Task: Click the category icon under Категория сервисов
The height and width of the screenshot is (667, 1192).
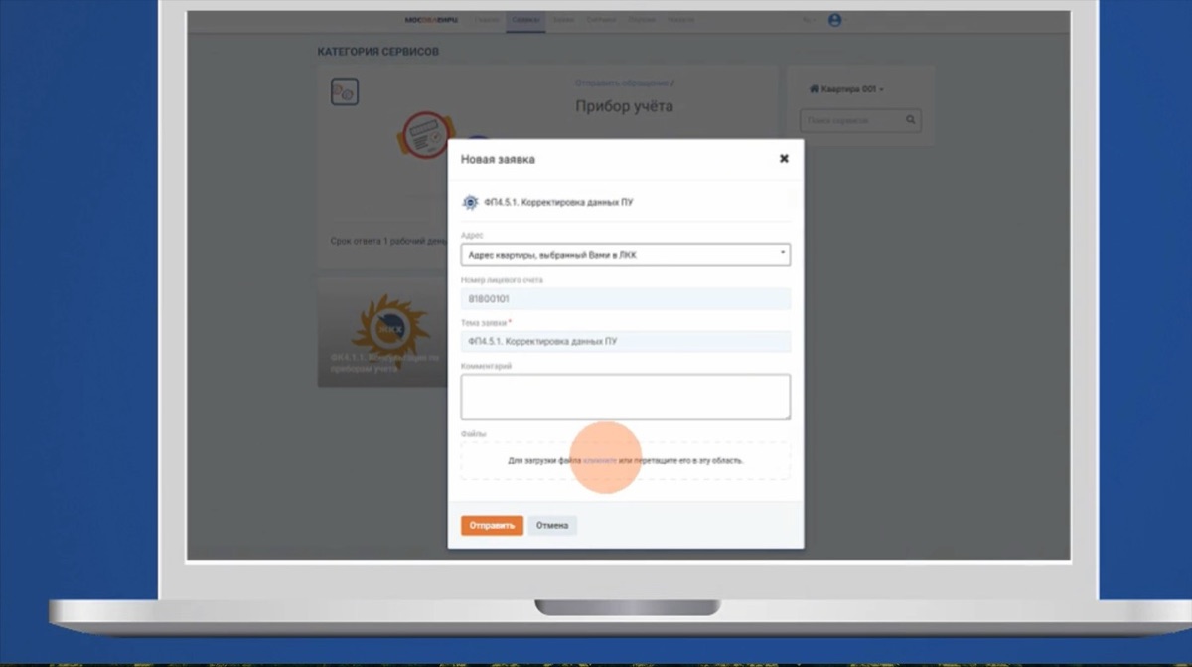Action: click(x=344, y=92)
